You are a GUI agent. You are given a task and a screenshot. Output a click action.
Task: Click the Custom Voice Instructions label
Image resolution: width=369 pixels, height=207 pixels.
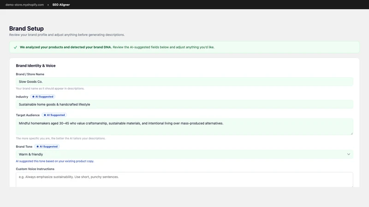click(35, 169)
